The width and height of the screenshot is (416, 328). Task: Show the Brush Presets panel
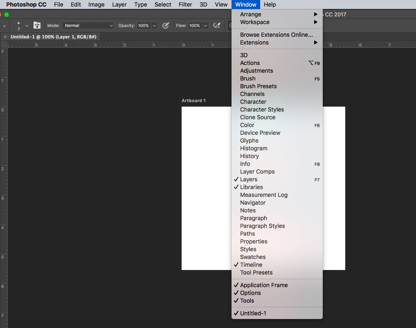point(277,86)
